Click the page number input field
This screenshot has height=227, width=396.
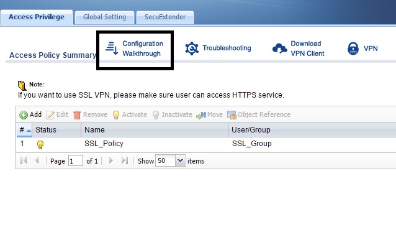coord(76,160)
